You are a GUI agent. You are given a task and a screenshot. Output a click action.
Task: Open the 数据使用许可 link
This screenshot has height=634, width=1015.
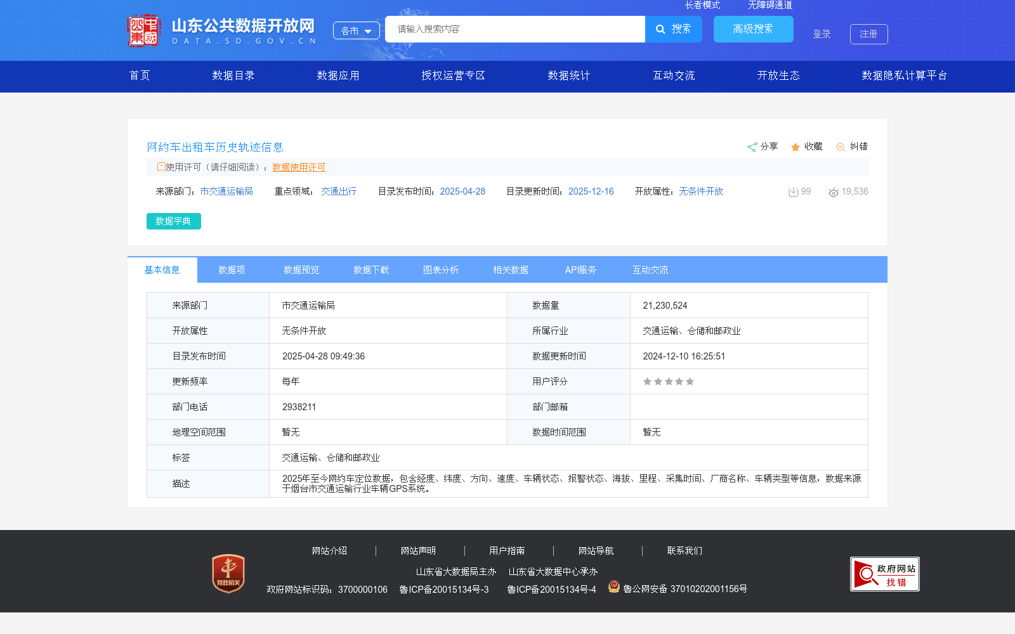pos(299,167)
